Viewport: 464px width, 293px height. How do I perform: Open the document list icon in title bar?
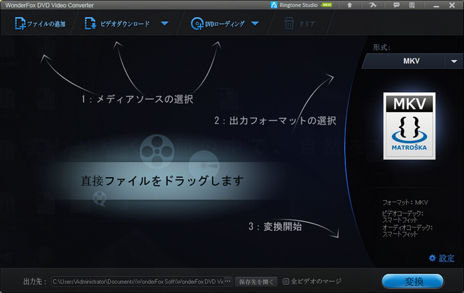pos(412,5)
